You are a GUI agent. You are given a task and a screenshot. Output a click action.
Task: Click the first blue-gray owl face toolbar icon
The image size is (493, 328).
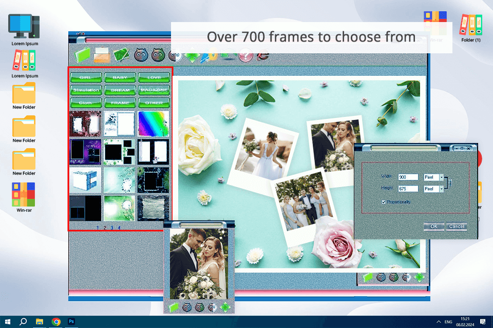click(141, 55)
